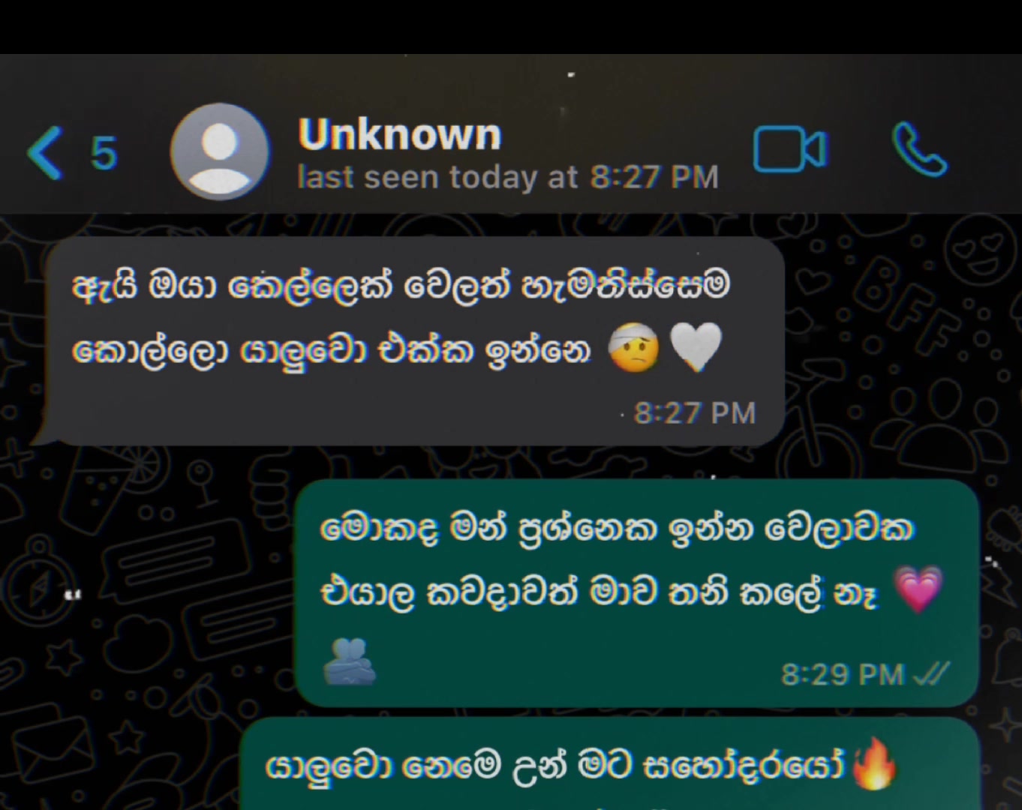The height and width of the screenshot is (810, 1022).
Task: Open the Unknown contact's profile picture
Action: 219,151
